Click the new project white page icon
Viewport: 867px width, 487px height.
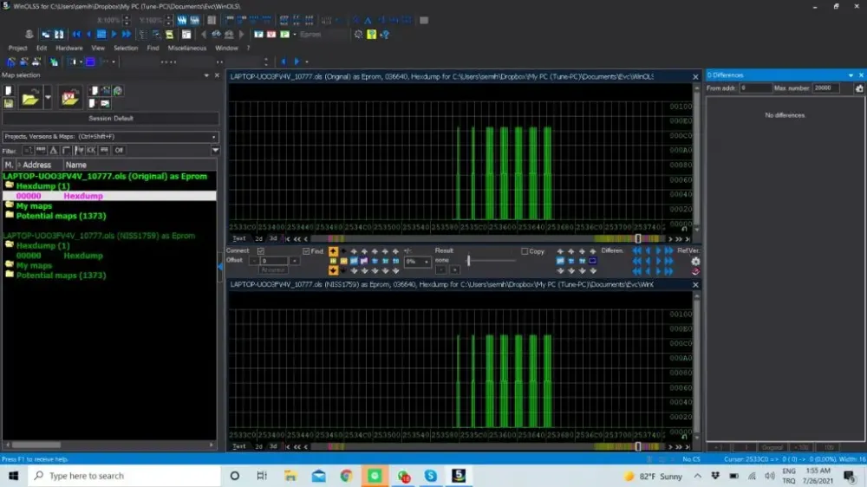coord(9,91)
